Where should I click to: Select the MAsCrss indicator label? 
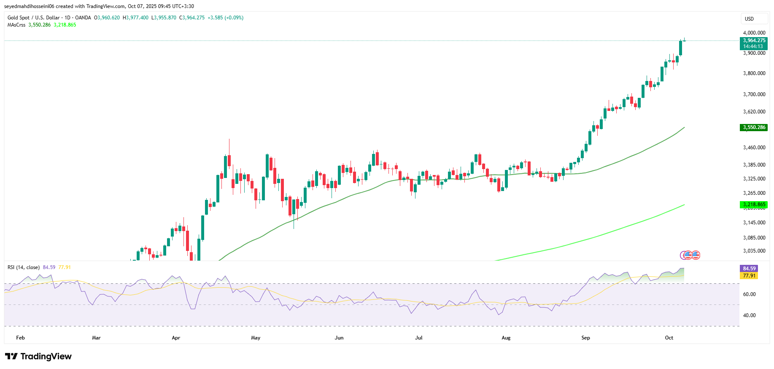(16, 25)
